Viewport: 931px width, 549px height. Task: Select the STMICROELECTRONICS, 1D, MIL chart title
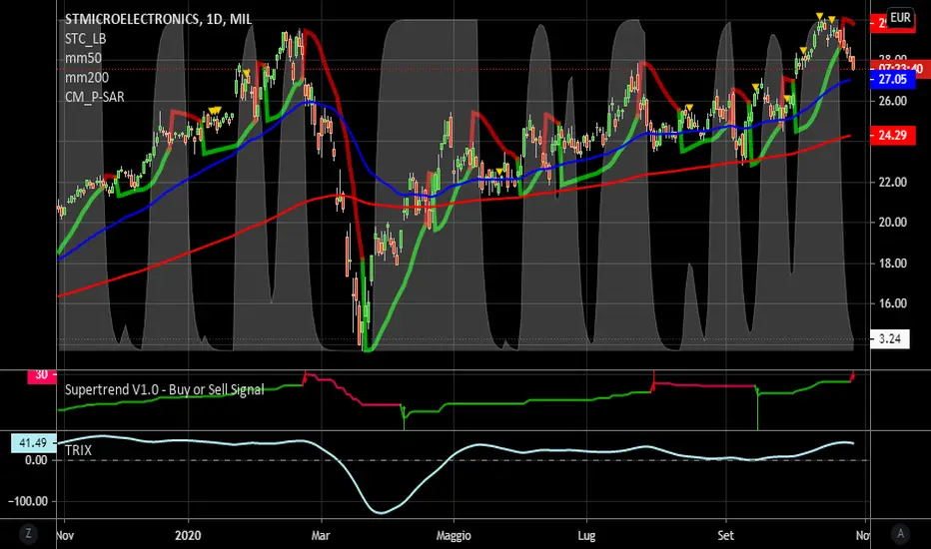coord(159,19)
